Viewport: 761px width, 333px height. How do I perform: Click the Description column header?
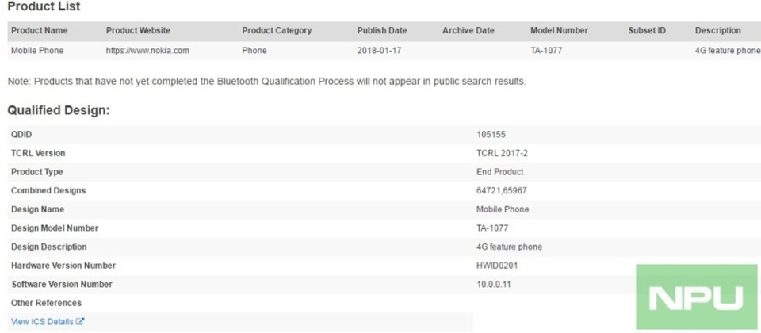[718, 31]
